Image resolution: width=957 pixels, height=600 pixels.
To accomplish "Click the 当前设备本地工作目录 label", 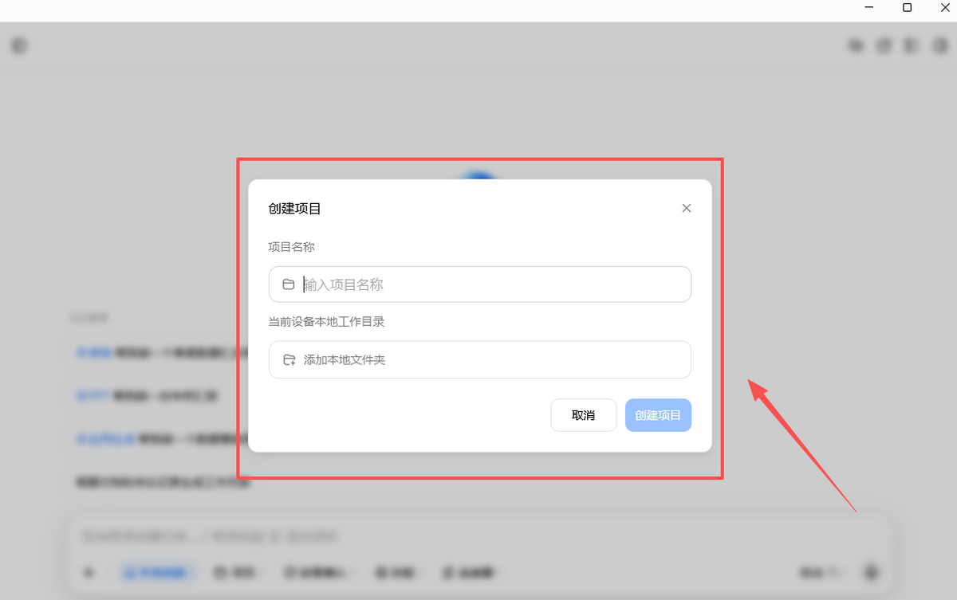I will click(x=327, y=322).
